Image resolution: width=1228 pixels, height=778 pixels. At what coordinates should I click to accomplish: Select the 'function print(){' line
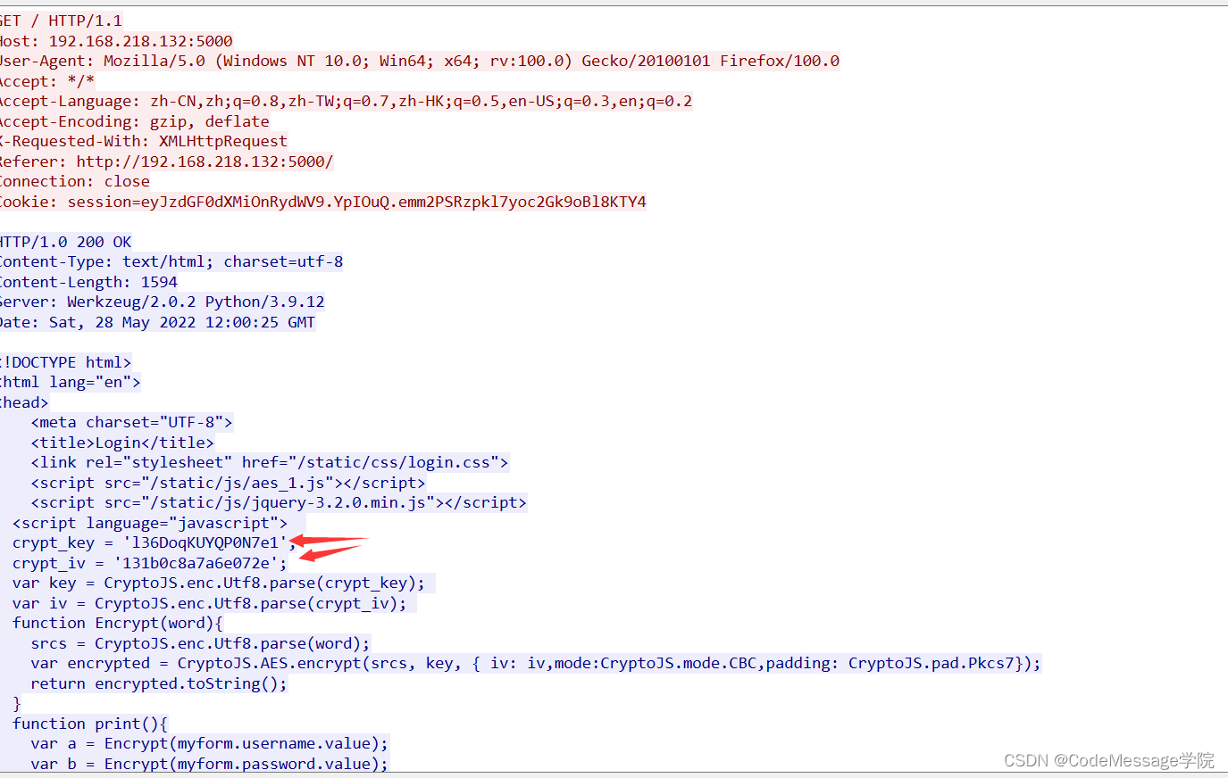click(x=90, y=724)
